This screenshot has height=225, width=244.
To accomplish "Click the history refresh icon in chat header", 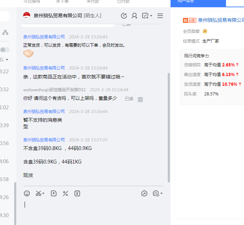I will click(x=124, y=16).
